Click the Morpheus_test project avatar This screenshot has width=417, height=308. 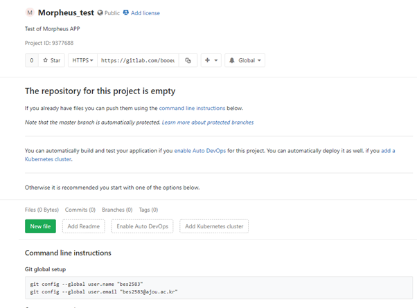(x=29, y=12)
